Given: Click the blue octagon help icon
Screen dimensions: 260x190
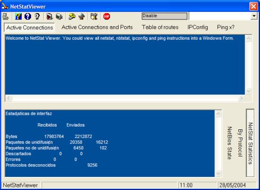Looking at the screenshot, I should pyautogui.click(x=28, y=16).
